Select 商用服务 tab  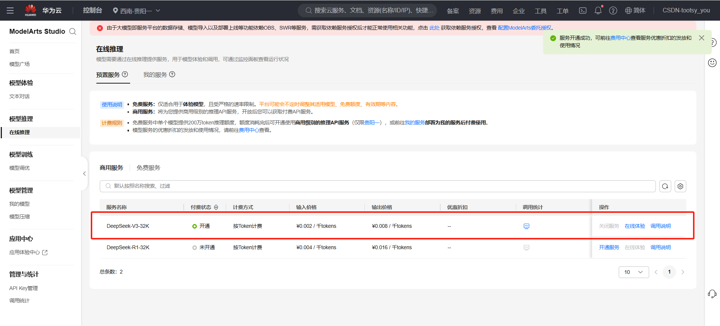coord(111,167)
